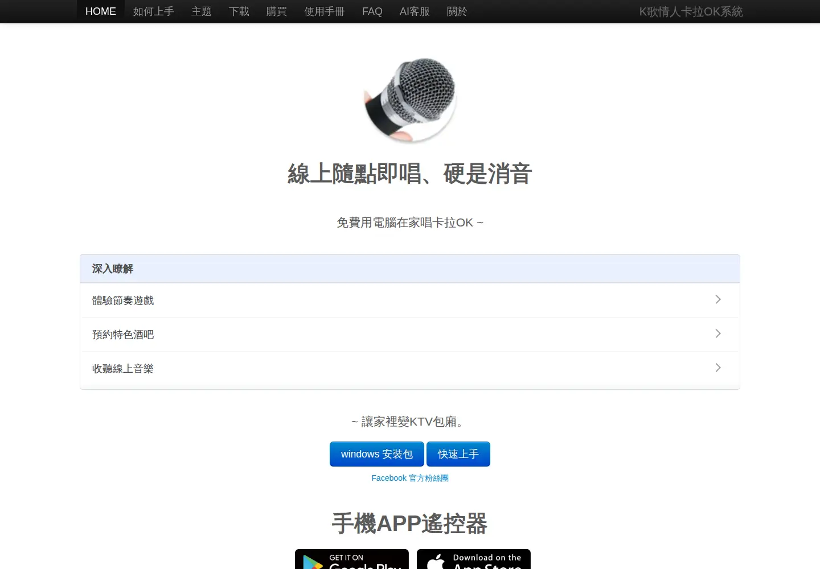Screen dimensions: 820x569
Task: Expand chevron on 體驗節奏遊戲 row
Action: click(718, 299)
